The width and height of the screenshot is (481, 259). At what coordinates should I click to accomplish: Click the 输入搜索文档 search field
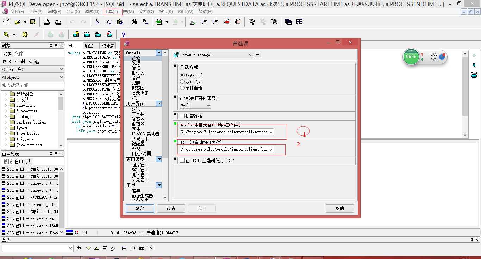32,85
